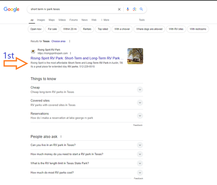Click the magnifying glass search icon

(x=141, y=9)
